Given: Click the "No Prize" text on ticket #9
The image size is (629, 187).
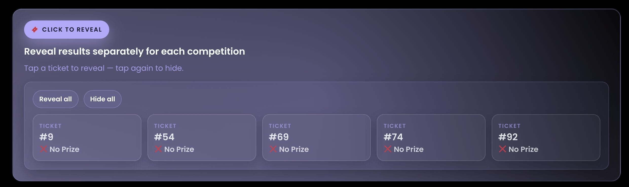Looking at the screenshot, I should (64, 149).
